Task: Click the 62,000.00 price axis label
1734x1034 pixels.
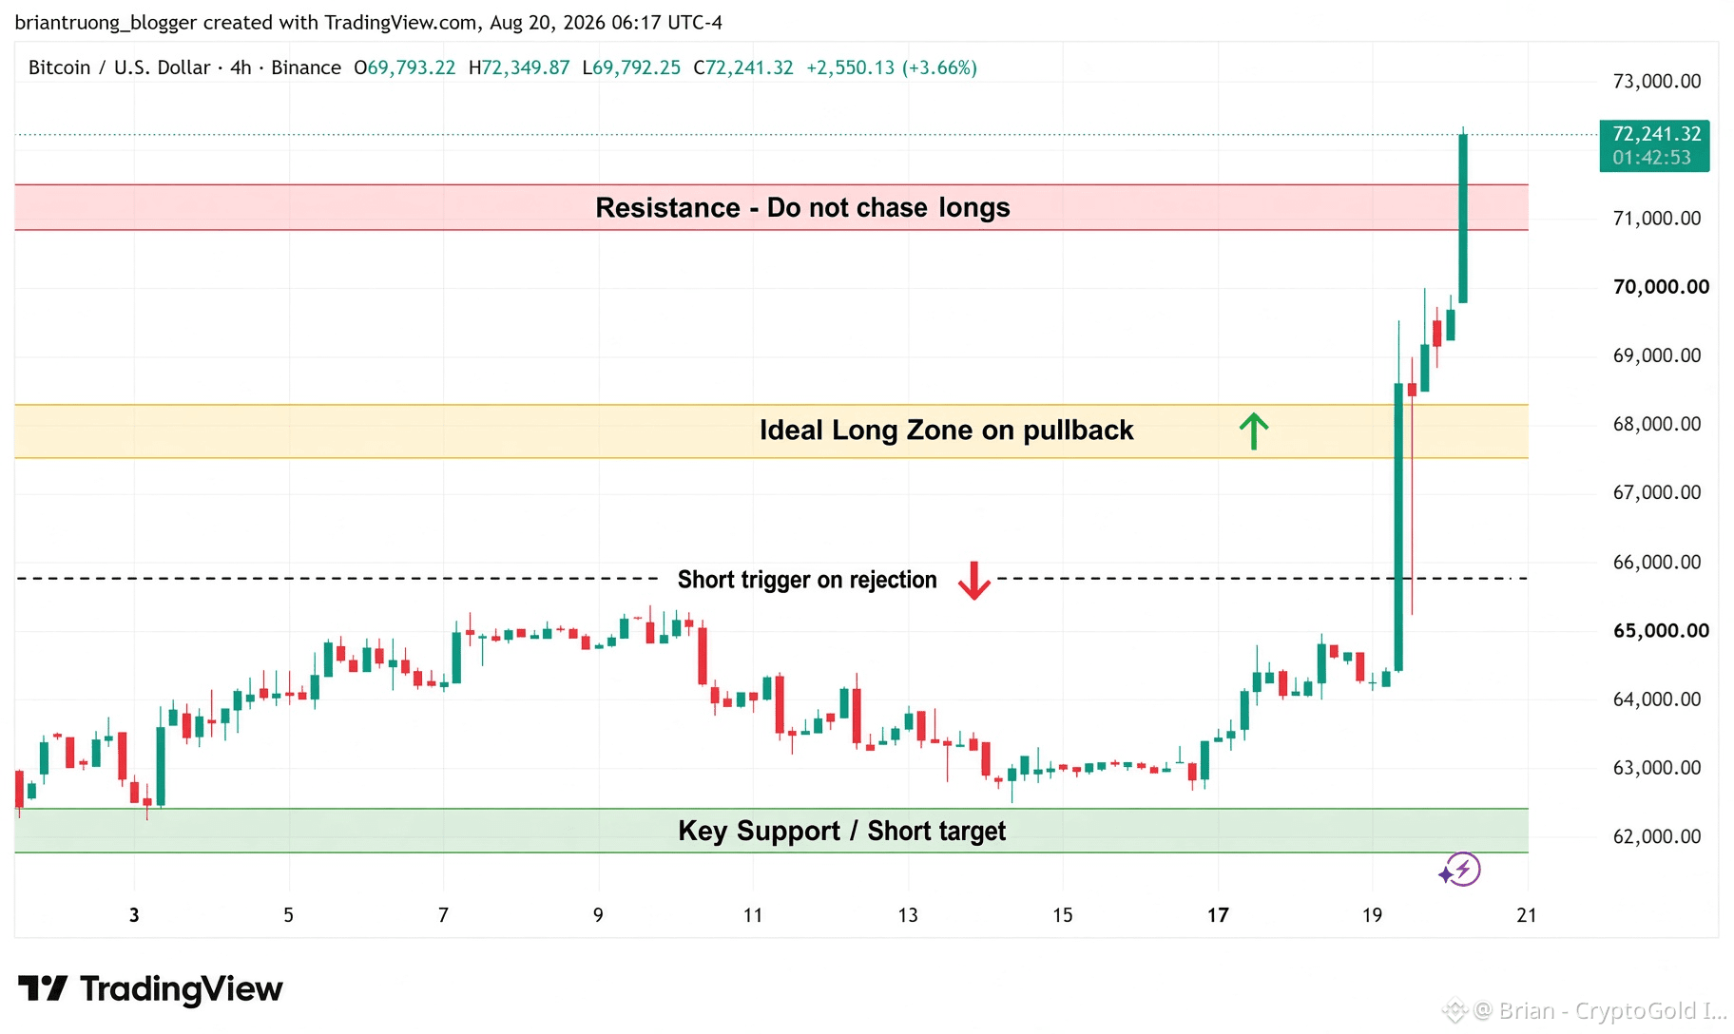Action: (x=1657, y=837)
